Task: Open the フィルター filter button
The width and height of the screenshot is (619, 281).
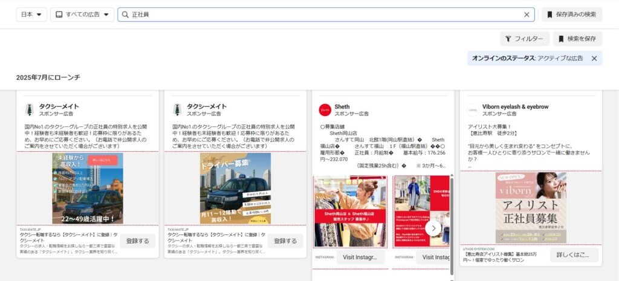Action: coord(525,39)
